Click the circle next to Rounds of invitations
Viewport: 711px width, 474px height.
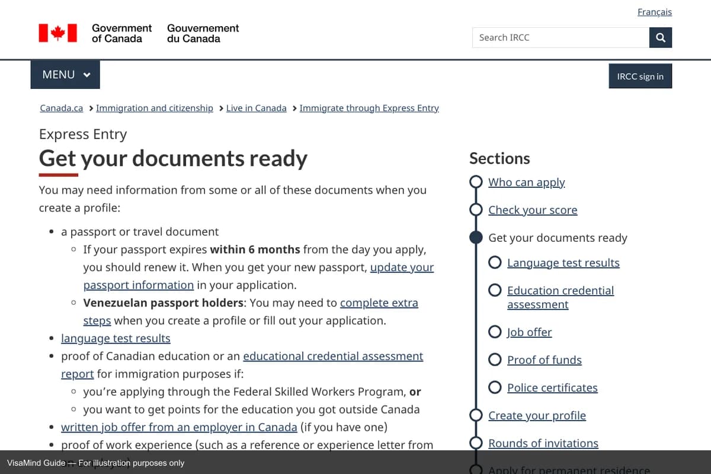point(476,443)
